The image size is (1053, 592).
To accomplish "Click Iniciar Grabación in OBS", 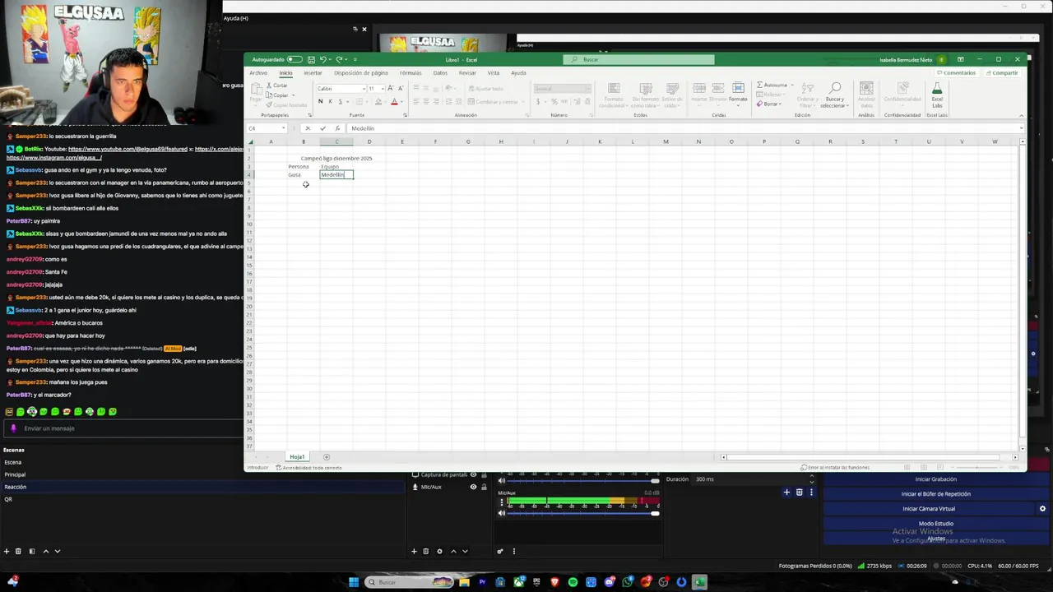I will [935, 479].
